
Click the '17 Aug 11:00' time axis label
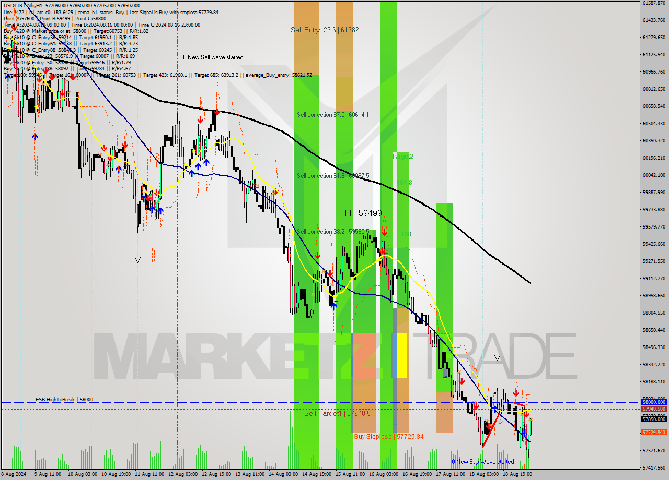pos(450,475)
